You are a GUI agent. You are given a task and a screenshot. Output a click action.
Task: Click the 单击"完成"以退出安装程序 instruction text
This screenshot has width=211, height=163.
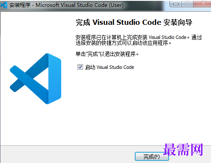coord(107,54)
